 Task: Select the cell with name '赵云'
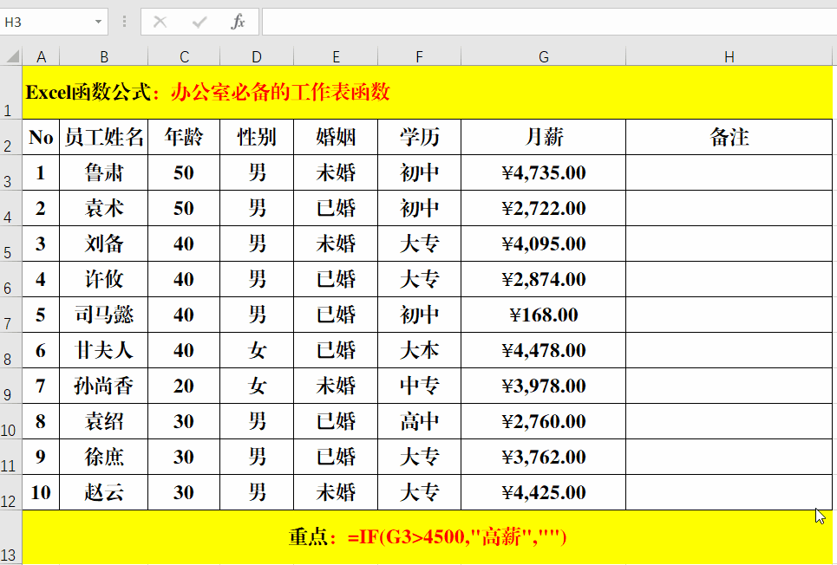(103, 492)
